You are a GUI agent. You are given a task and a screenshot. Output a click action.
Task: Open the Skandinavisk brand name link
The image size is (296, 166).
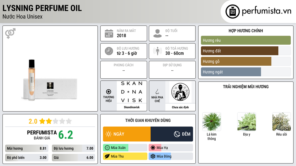(132, 107)
